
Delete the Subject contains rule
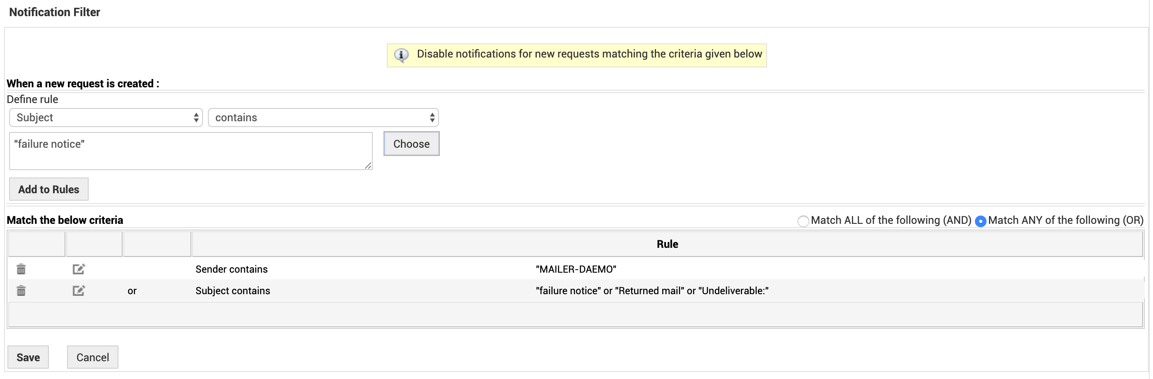click(x=21, y=290)
